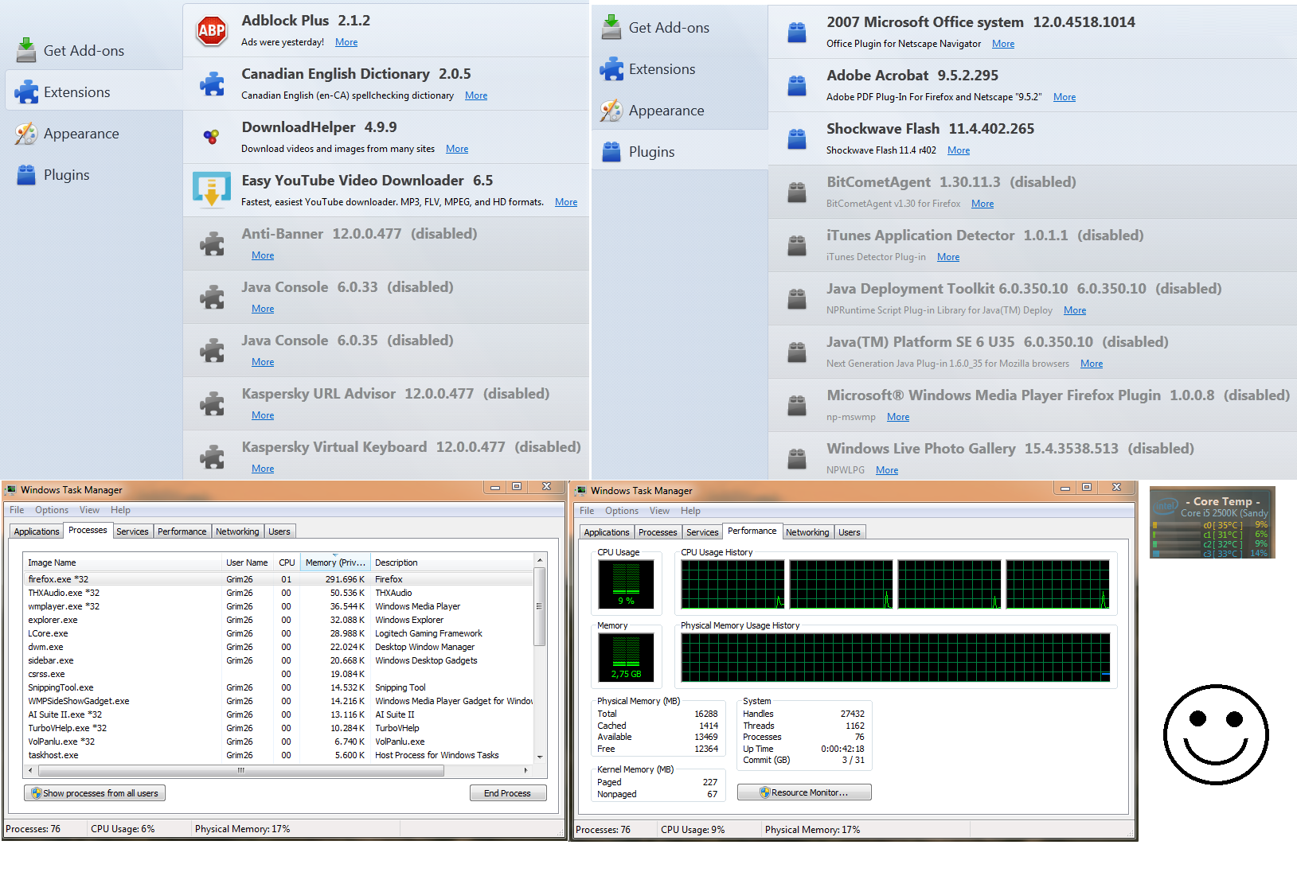The width and height of the screenshot is (1297, 872).
Task: Switch to Processes tab in right Task Manager
Action: point(658,532)
